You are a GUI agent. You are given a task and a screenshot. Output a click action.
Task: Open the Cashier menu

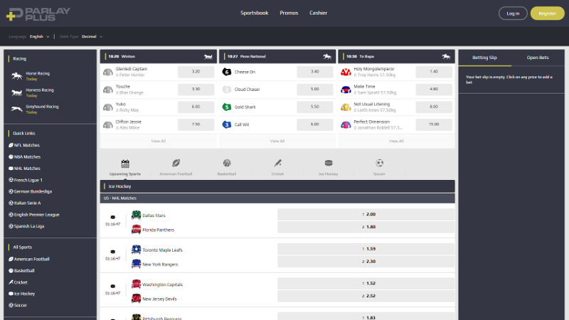coord(318,13)
